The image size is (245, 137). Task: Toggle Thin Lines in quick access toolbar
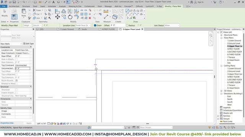[x=68, y=2]
